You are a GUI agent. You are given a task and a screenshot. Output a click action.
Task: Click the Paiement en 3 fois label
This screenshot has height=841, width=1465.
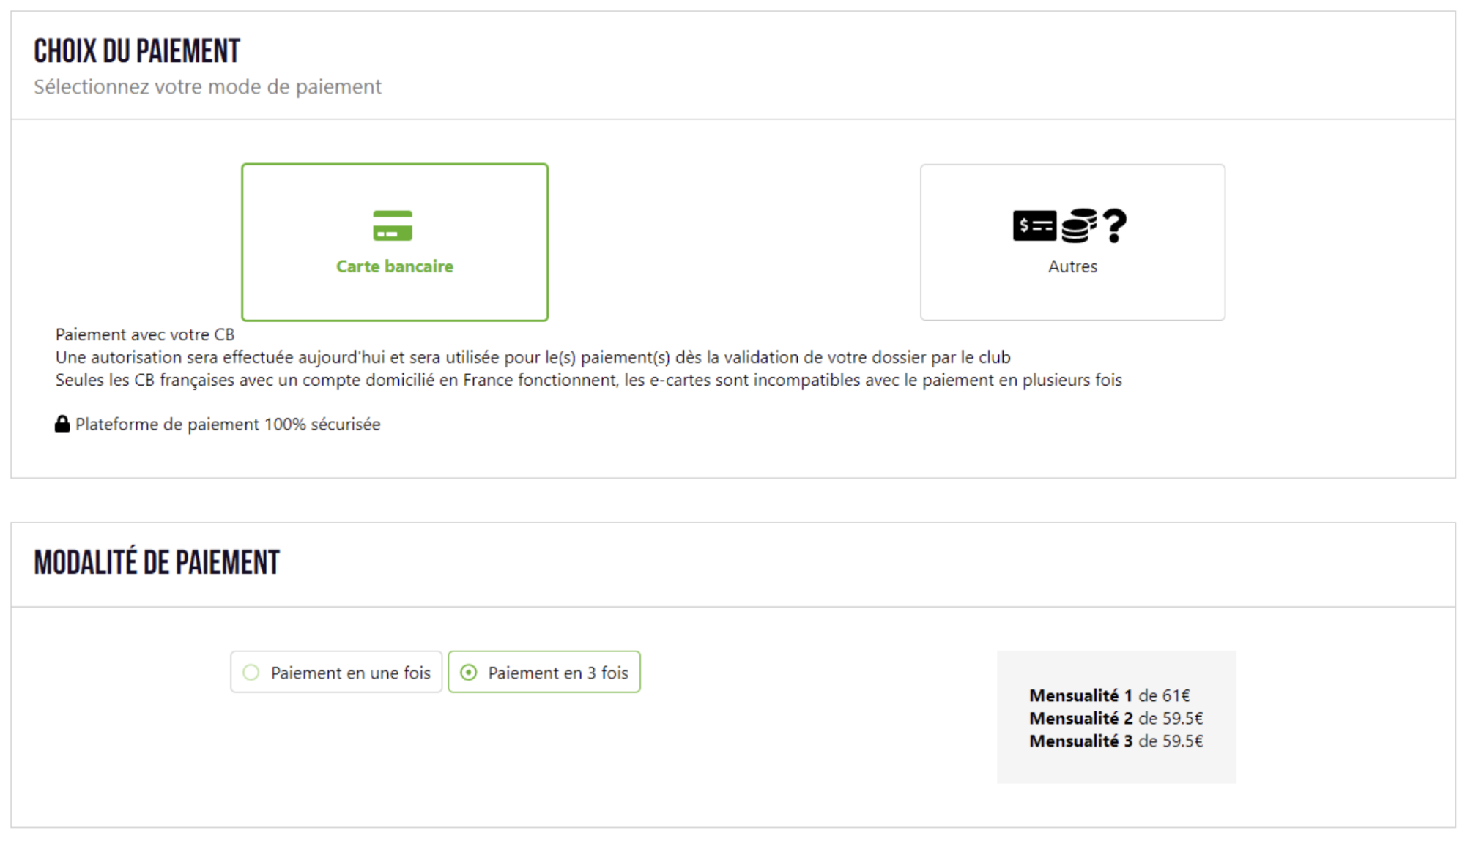[558, 673]
